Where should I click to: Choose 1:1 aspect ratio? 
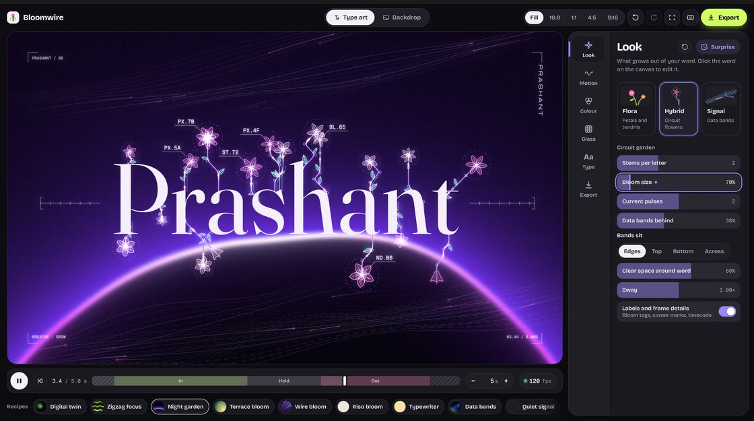click(574, 18)
